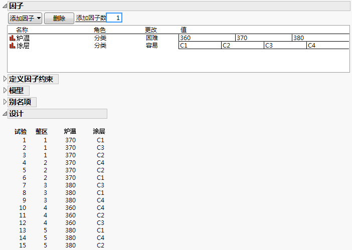Click 涂层 value C4 in run 4
The image size is (352, 250).
pos(100,163)
